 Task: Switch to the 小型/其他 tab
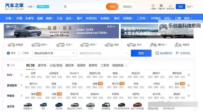[x=56, y=65]
